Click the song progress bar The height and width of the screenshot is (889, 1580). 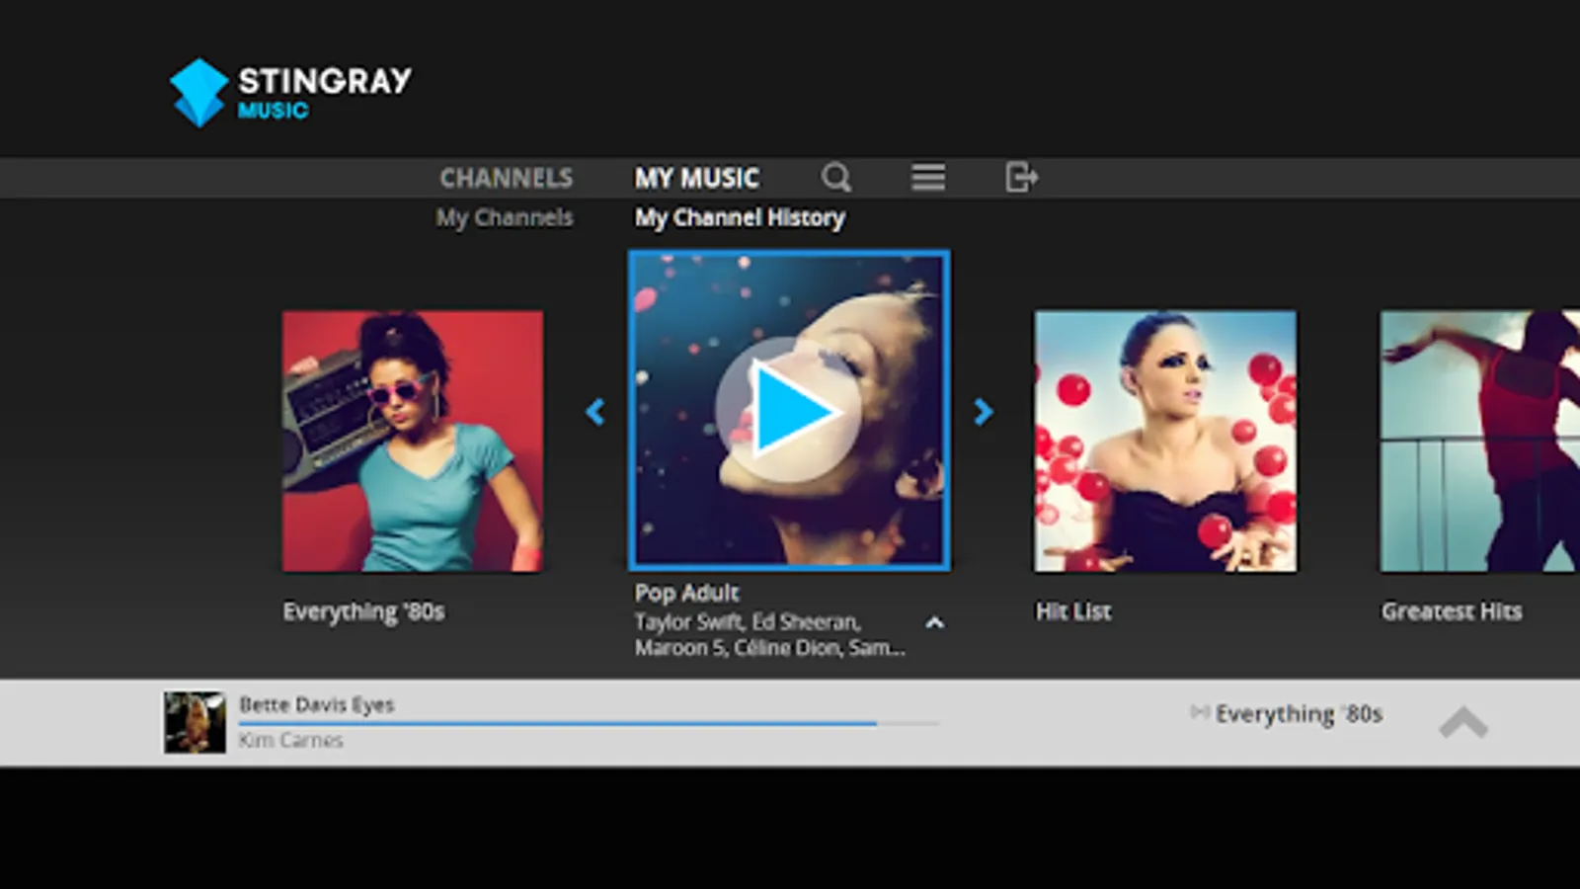[589, 724]
